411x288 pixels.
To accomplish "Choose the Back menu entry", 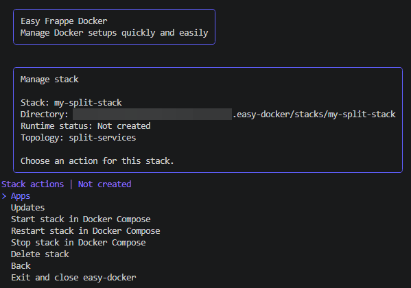I will 21,266.
